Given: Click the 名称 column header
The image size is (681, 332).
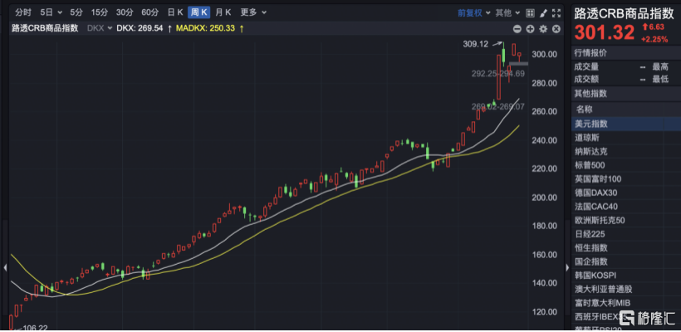Looking at the screenshot, I should [584, 110].
